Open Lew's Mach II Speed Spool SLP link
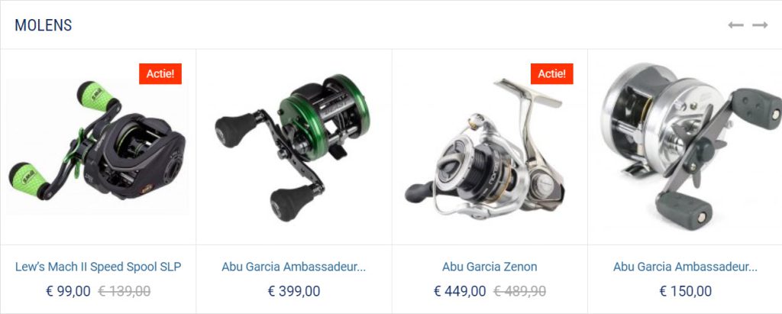The image size is (782, 314). (99, 267)
